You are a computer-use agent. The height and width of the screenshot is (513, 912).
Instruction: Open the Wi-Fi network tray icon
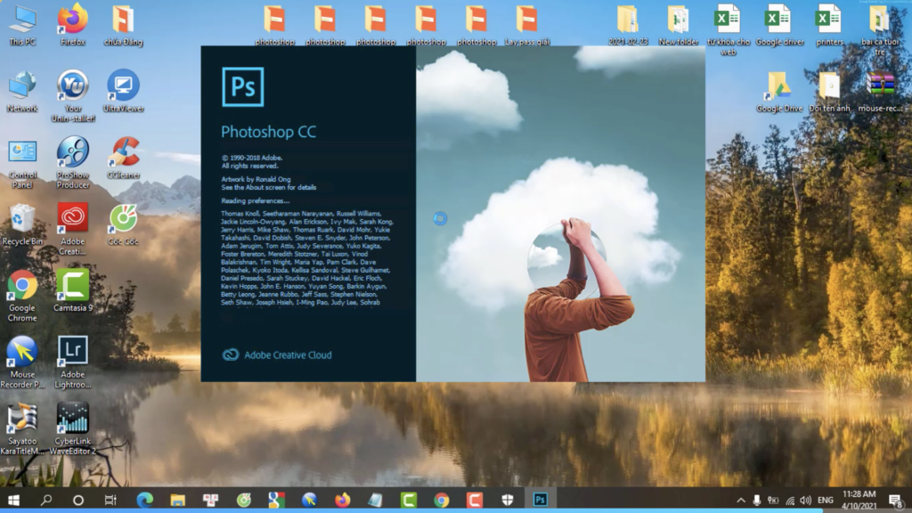pyautogui.click(x=790, y=501)
